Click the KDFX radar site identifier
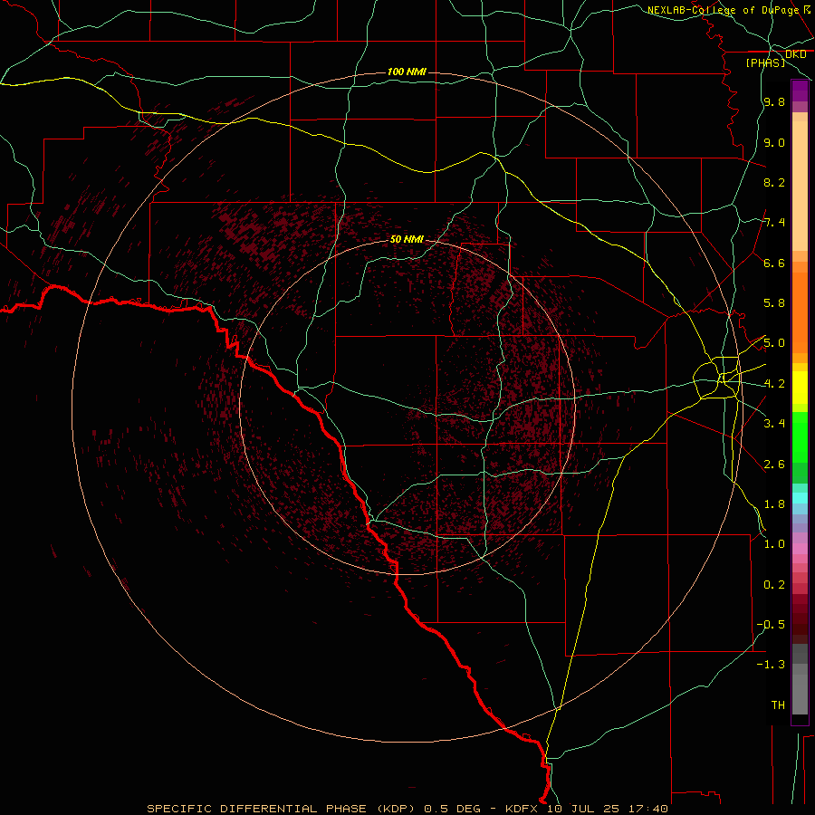 click(522, 809)
